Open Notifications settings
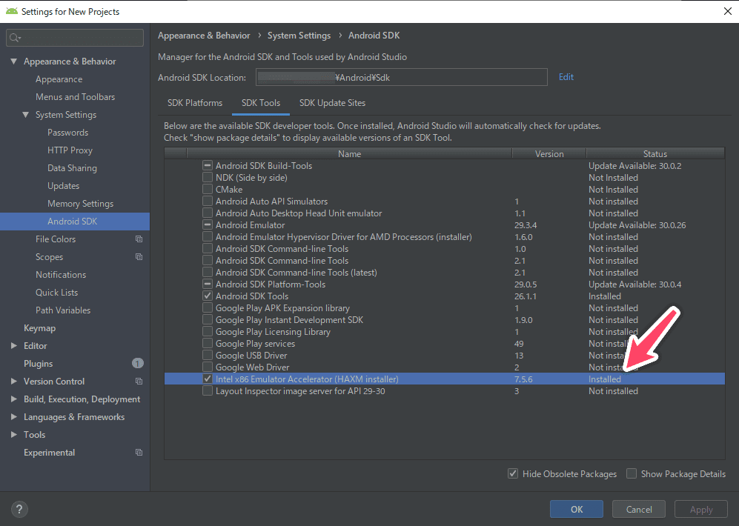 (61, 275)
